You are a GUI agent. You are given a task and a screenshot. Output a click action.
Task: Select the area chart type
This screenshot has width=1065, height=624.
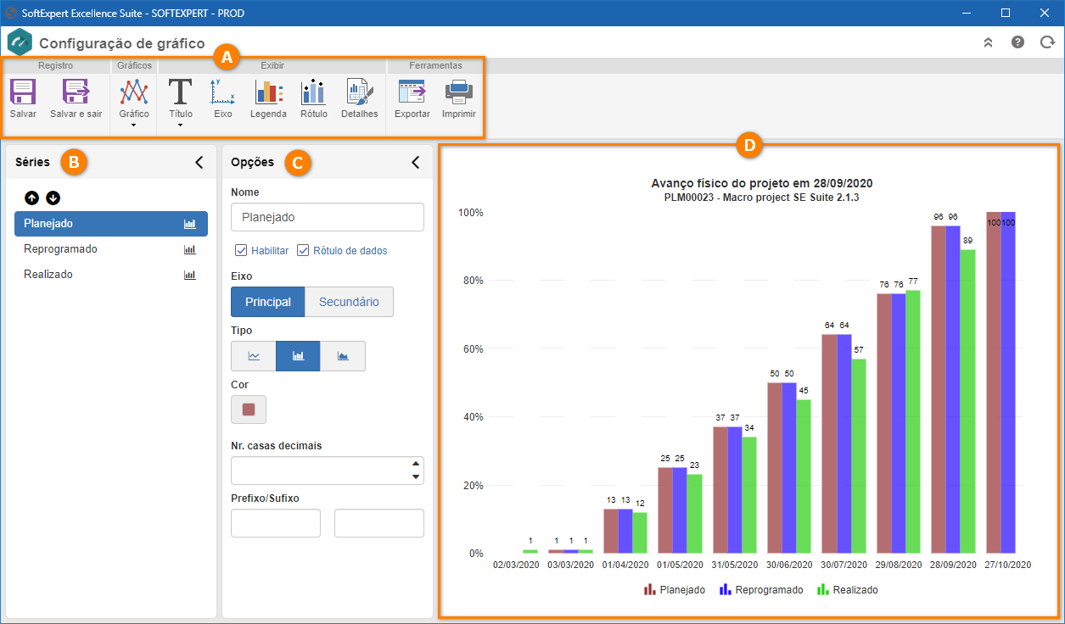coord(343,356)
